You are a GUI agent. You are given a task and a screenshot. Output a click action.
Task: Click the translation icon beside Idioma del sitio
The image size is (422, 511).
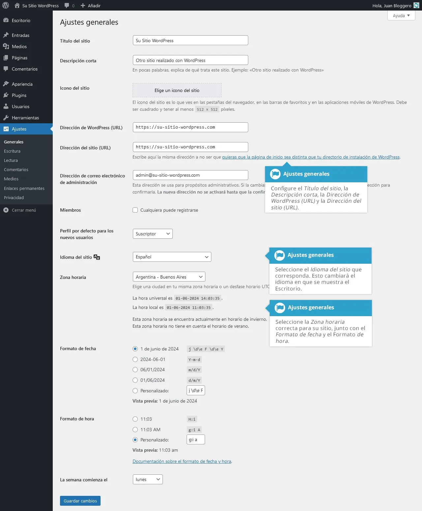click(x=97, y=257)
